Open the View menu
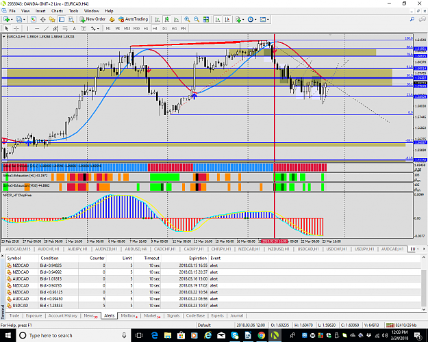This screenshot has height=342, width=428. 25,11
